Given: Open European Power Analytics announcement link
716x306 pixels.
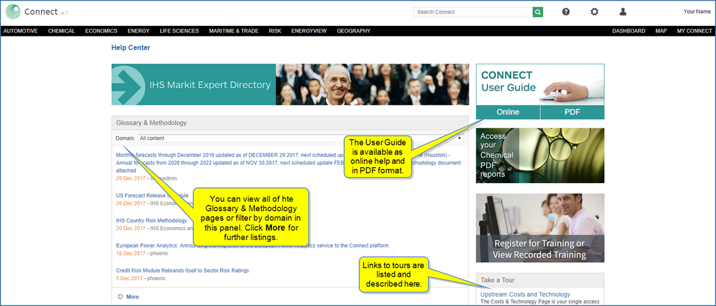Looking at the screenshot, I should 252,246.
